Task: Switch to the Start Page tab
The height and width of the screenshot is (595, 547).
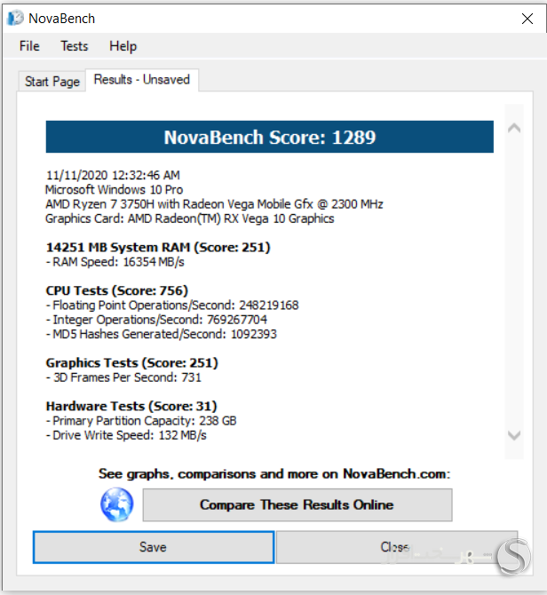Action: pos(52,81)
